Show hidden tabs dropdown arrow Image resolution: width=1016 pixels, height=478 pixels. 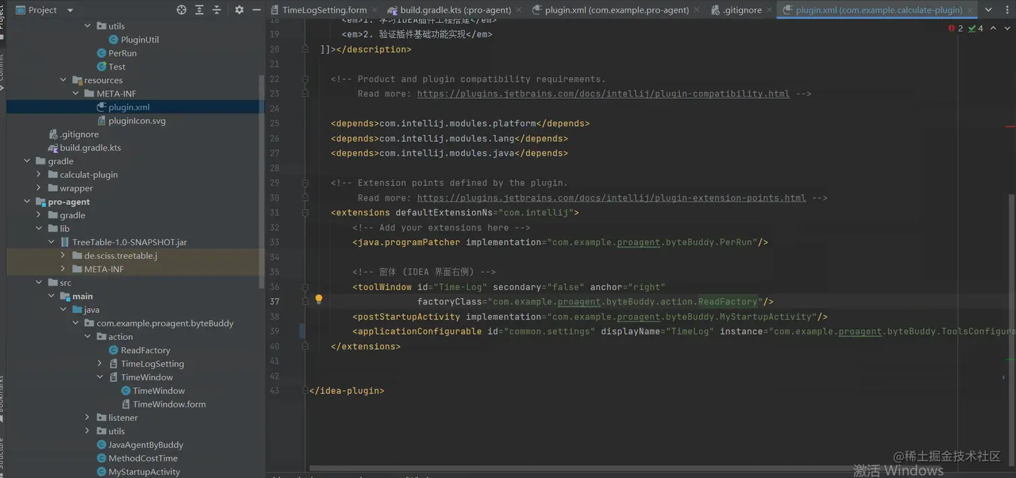pos(988,10)
